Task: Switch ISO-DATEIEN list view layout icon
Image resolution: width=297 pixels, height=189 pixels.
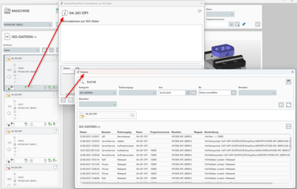Action: tap(45, 50)
